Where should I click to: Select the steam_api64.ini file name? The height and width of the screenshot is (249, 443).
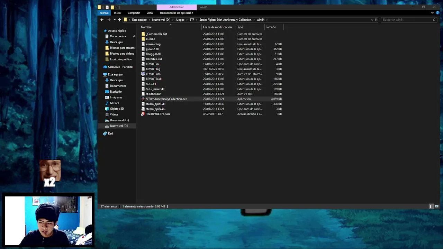point(155,109)
